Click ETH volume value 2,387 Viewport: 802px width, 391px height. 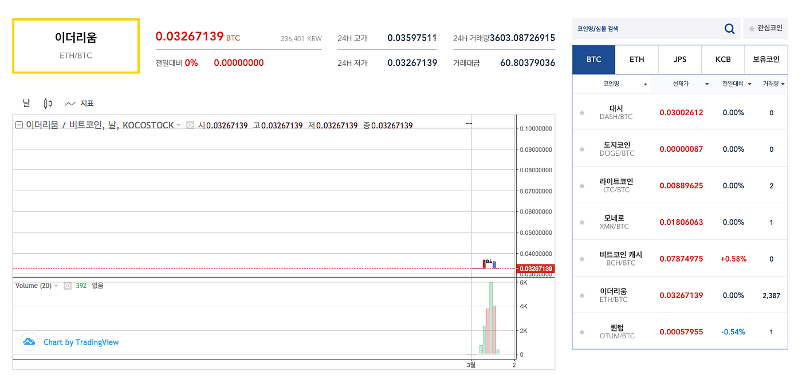(x=771, y=295)
